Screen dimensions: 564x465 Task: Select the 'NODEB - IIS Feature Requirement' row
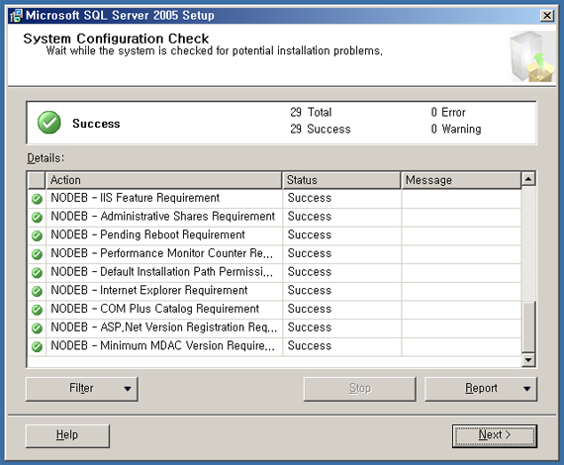click(x=274, y=199)
